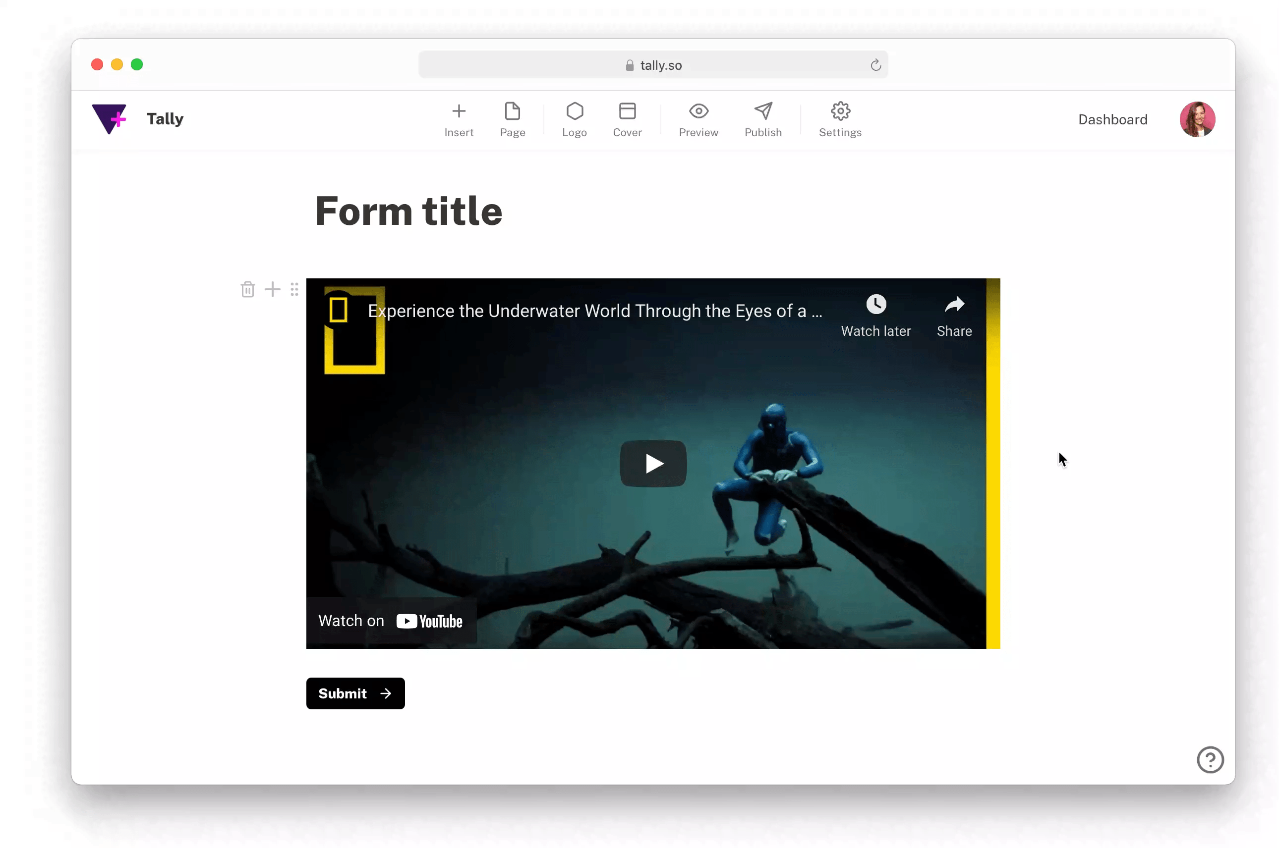1279x848 pixels.
Task: Delete the video block with trash icon
Action: pyautogui.click(x=247, y=289)
